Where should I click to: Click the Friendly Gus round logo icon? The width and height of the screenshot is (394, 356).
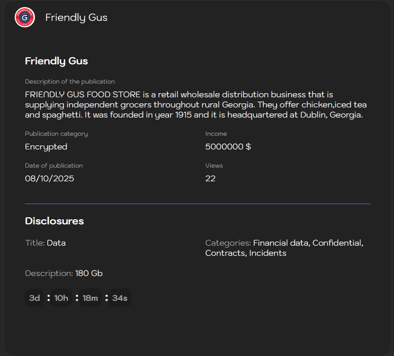click(x=25, y=17)
